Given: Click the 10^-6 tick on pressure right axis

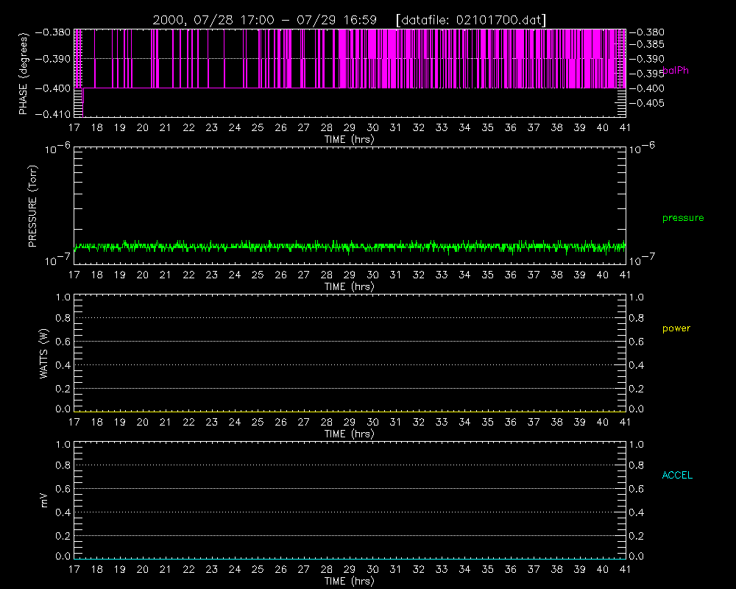Looking at the screenshot, I should pos(642,149).
